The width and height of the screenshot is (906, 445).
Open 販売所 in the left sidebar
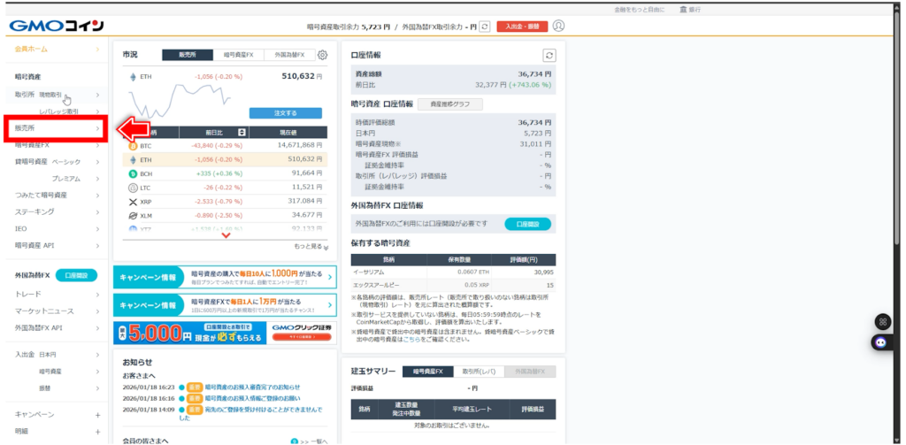(x=55, y=128)
